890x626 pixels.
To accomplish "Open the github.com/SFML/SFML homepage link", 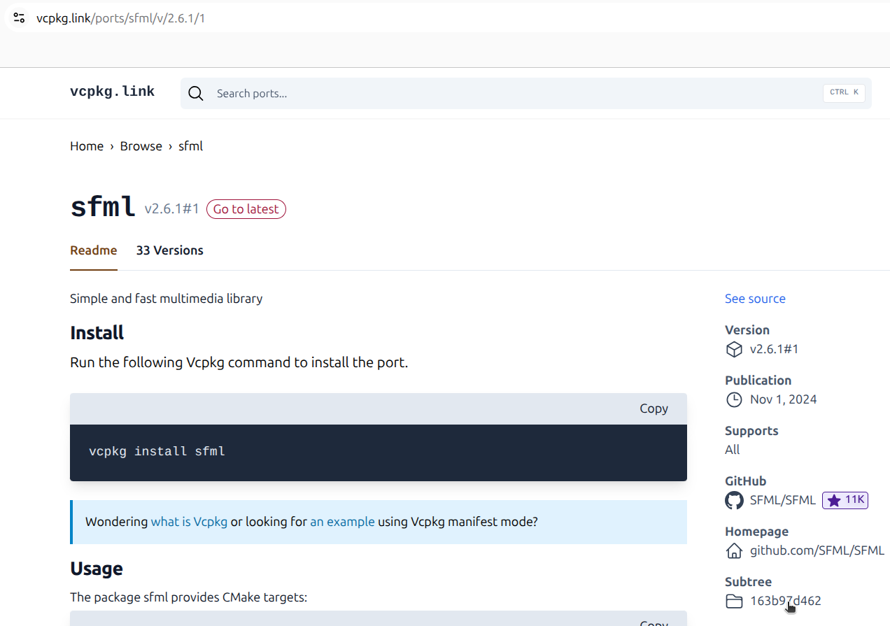I will click(x=817, y=550).
